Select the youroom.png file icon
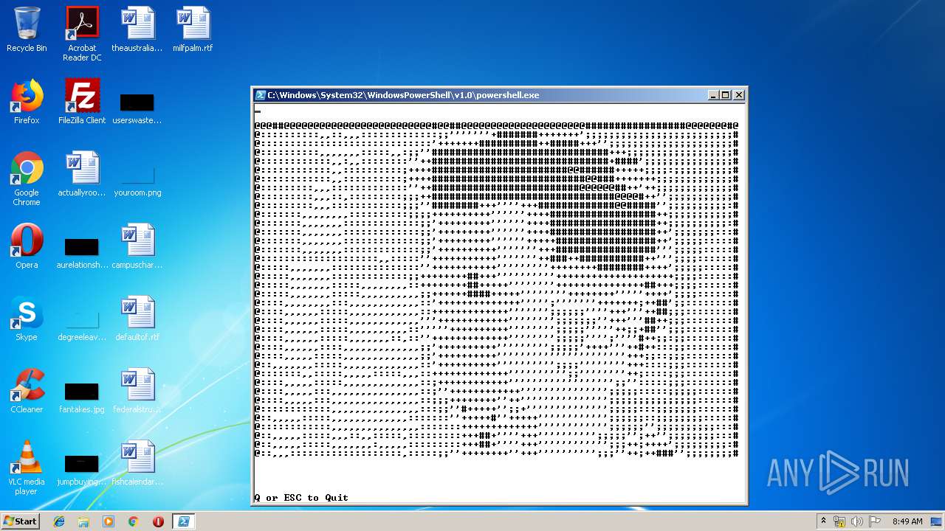Screen dimensions: 945x531 (137, 180)
